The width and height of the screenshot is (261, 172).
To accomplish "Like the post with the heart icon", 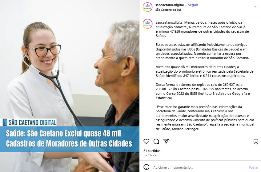I will pyautogui.click(x=146, y=142).
